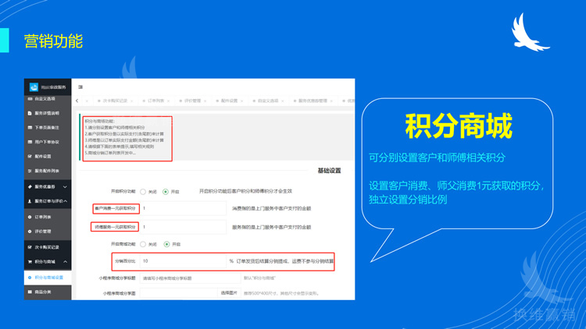
Task: Close the 配件设置 tab
Action: pyautogui.click(x=241, y=101)
